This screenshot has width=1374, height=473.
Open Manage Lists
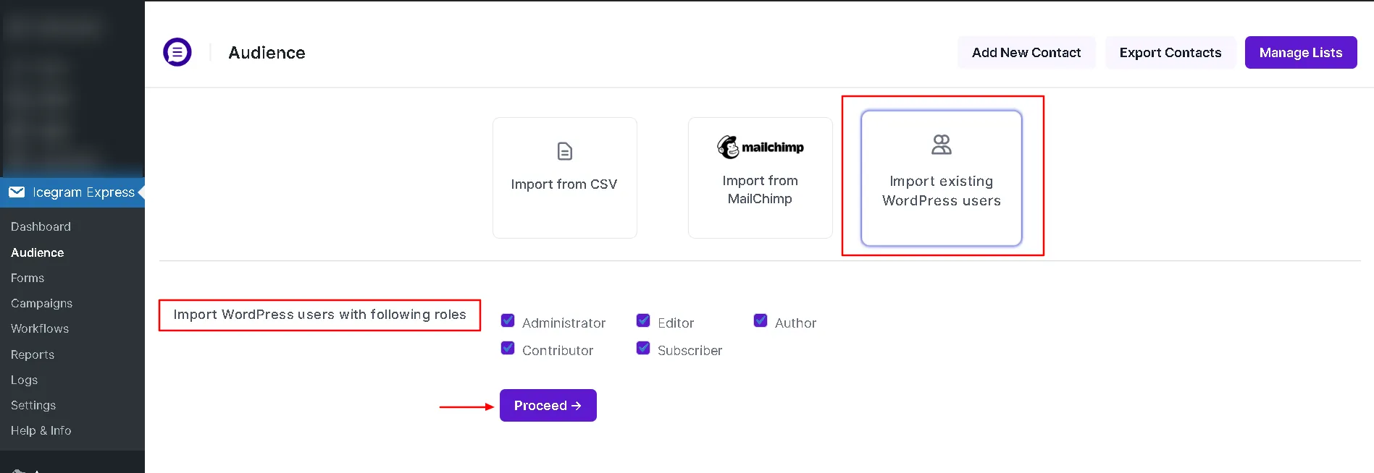pyautogui.click(x=1301, y=52)
